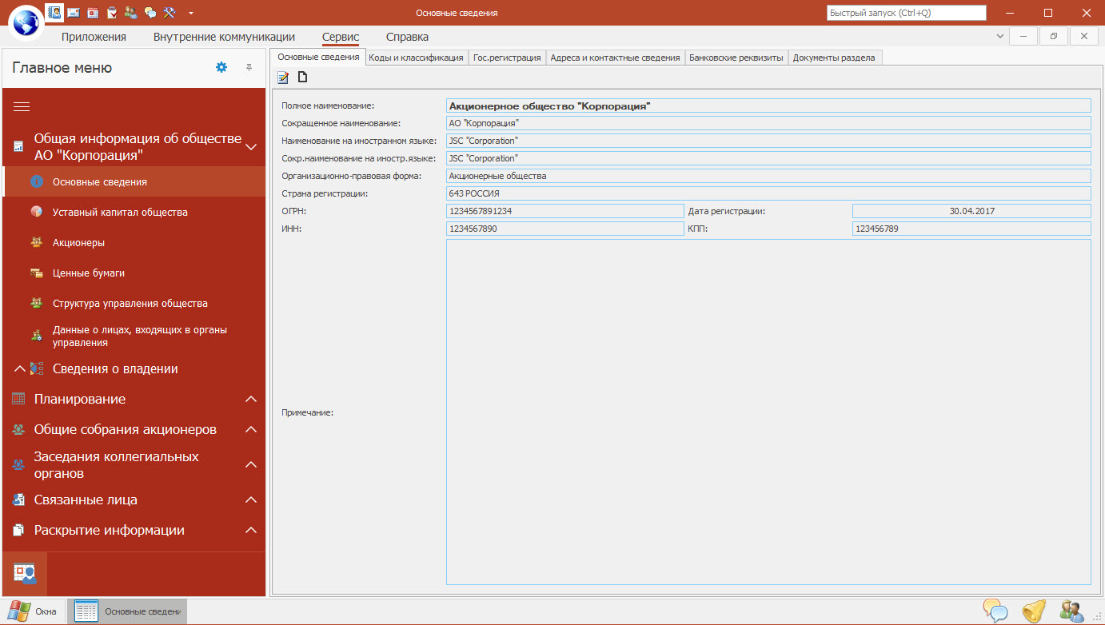This screenshot has height=625, width=1105.
Task: Open quick access toolbar dropdown arrow
Action: coord(190,13)
